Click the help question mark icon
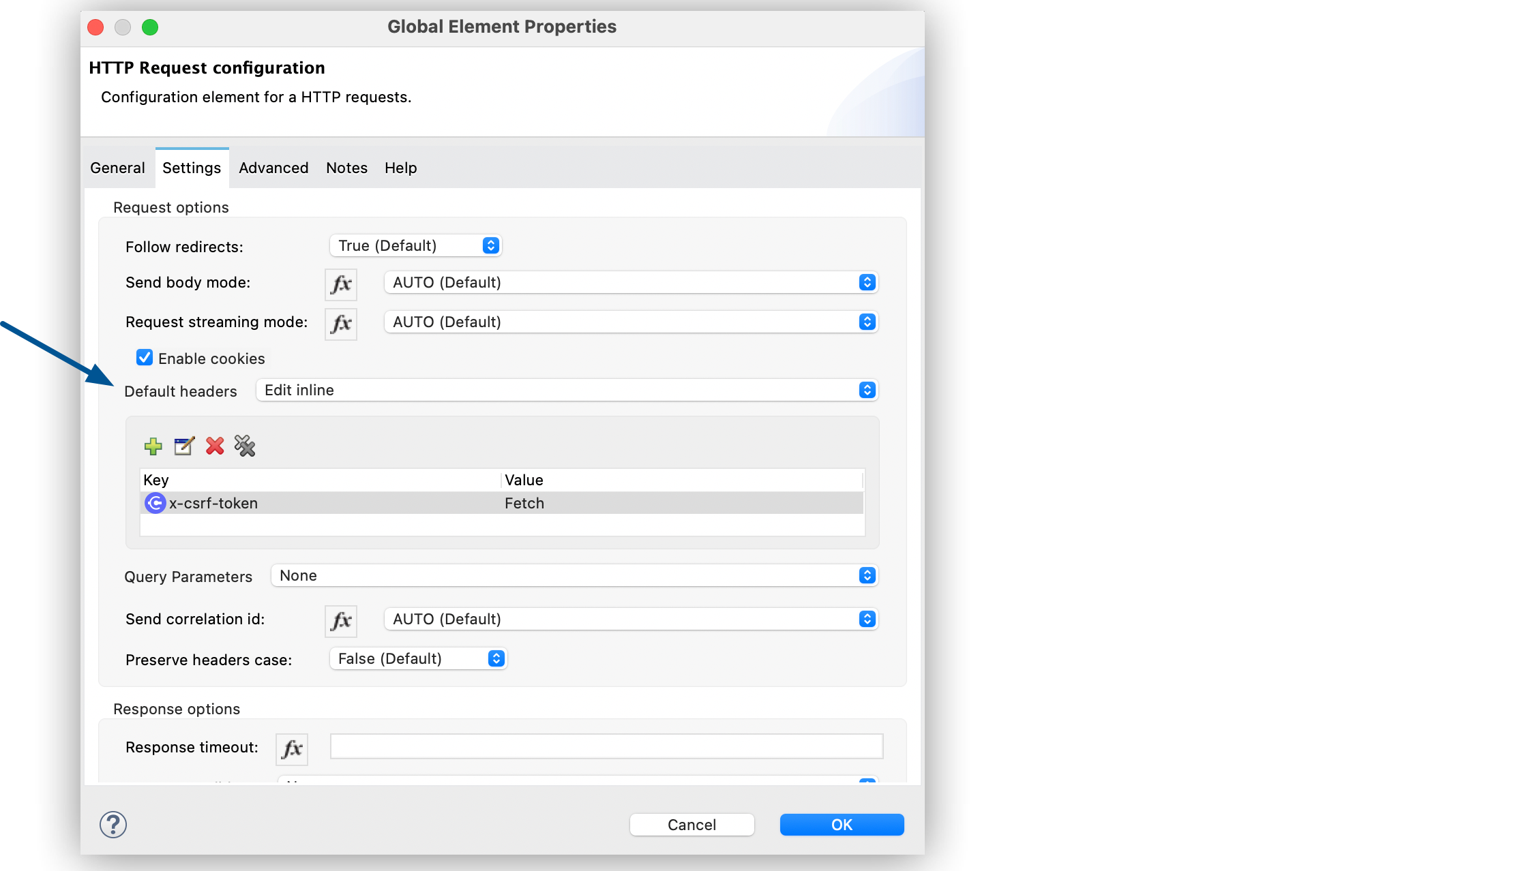1514x871 pixels. [x=115, y=825]
